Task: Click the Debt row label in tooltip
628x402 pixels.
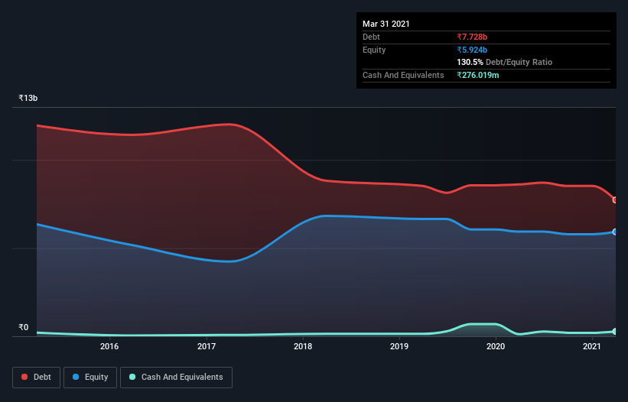Action: [x=371, y=37]
